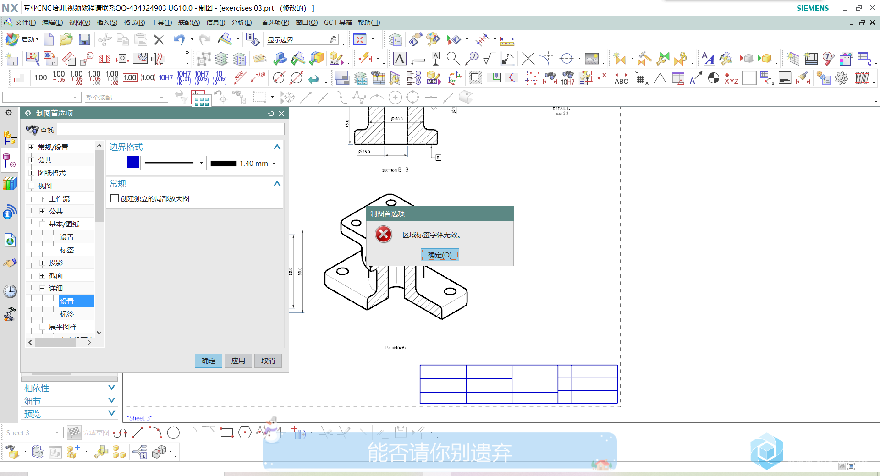The width and height of the screenshot is (880, 476).
Task: Click the 10H7 fit tolerance icon
Action: (165, 78)
